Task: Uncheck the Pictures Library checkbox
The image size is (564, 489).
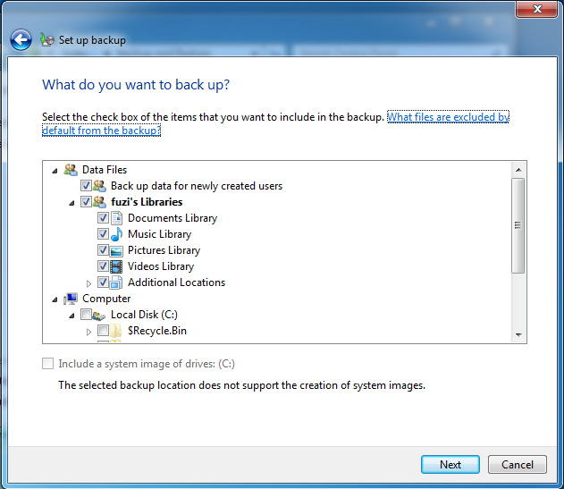Action: [103, 249]
